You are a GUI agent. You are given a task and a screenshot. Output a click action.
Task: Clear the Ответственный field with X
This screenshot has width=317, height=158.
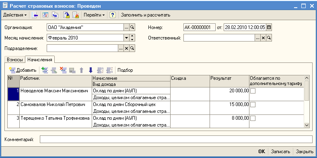tap(263, 37)
